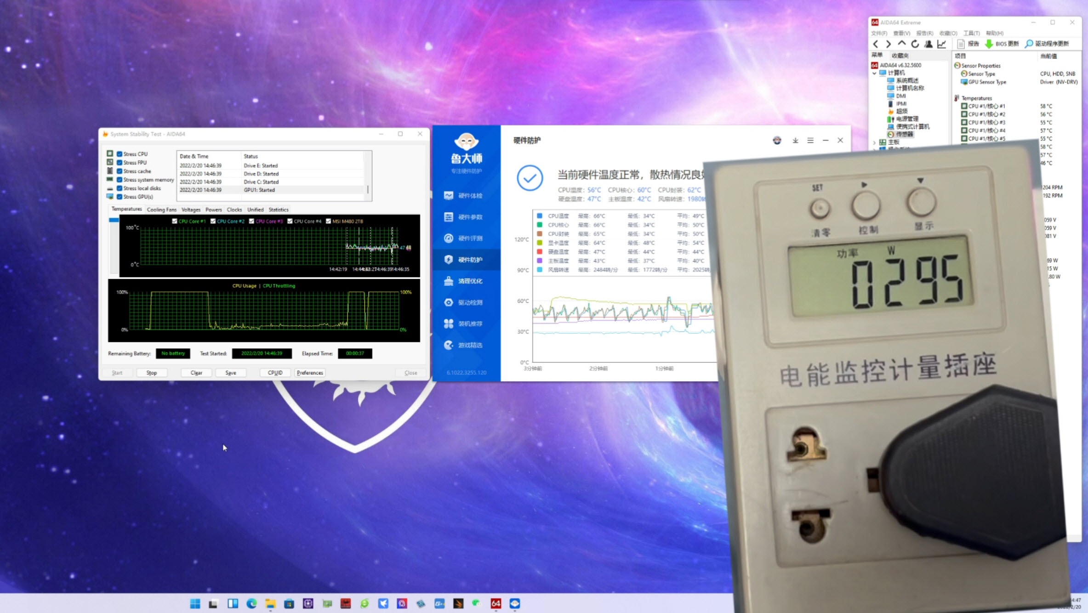Click red 硬盘温度 legend swatch in Ludashi
This screenshot has height=613, width=1088.
click(540, 252)
